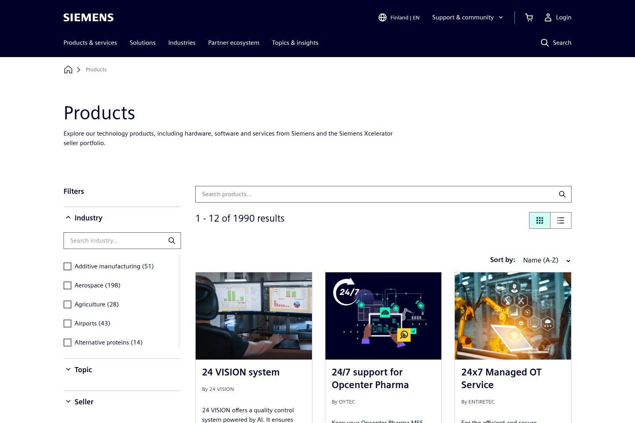Click the magnifier in industry search box
The width and height of the screenshot is (635, 423).
point(171,241)
